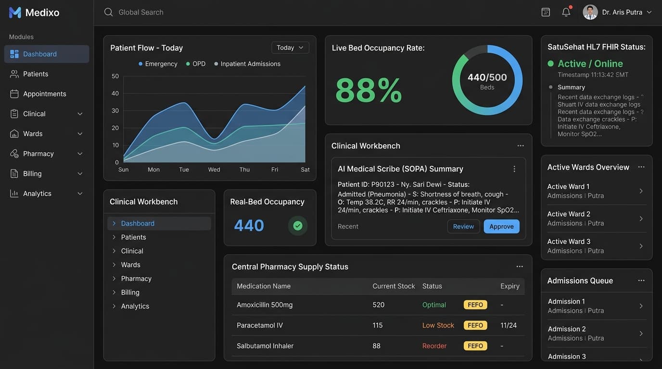Approve the SOPA summary
This screenshot has width=662, height=369.
click(501, 226)
